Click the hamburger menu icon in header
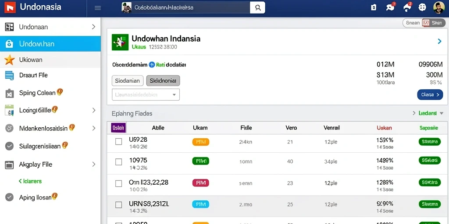The width and height of the screenshot is (449, 224). click(x=98, y=8)
